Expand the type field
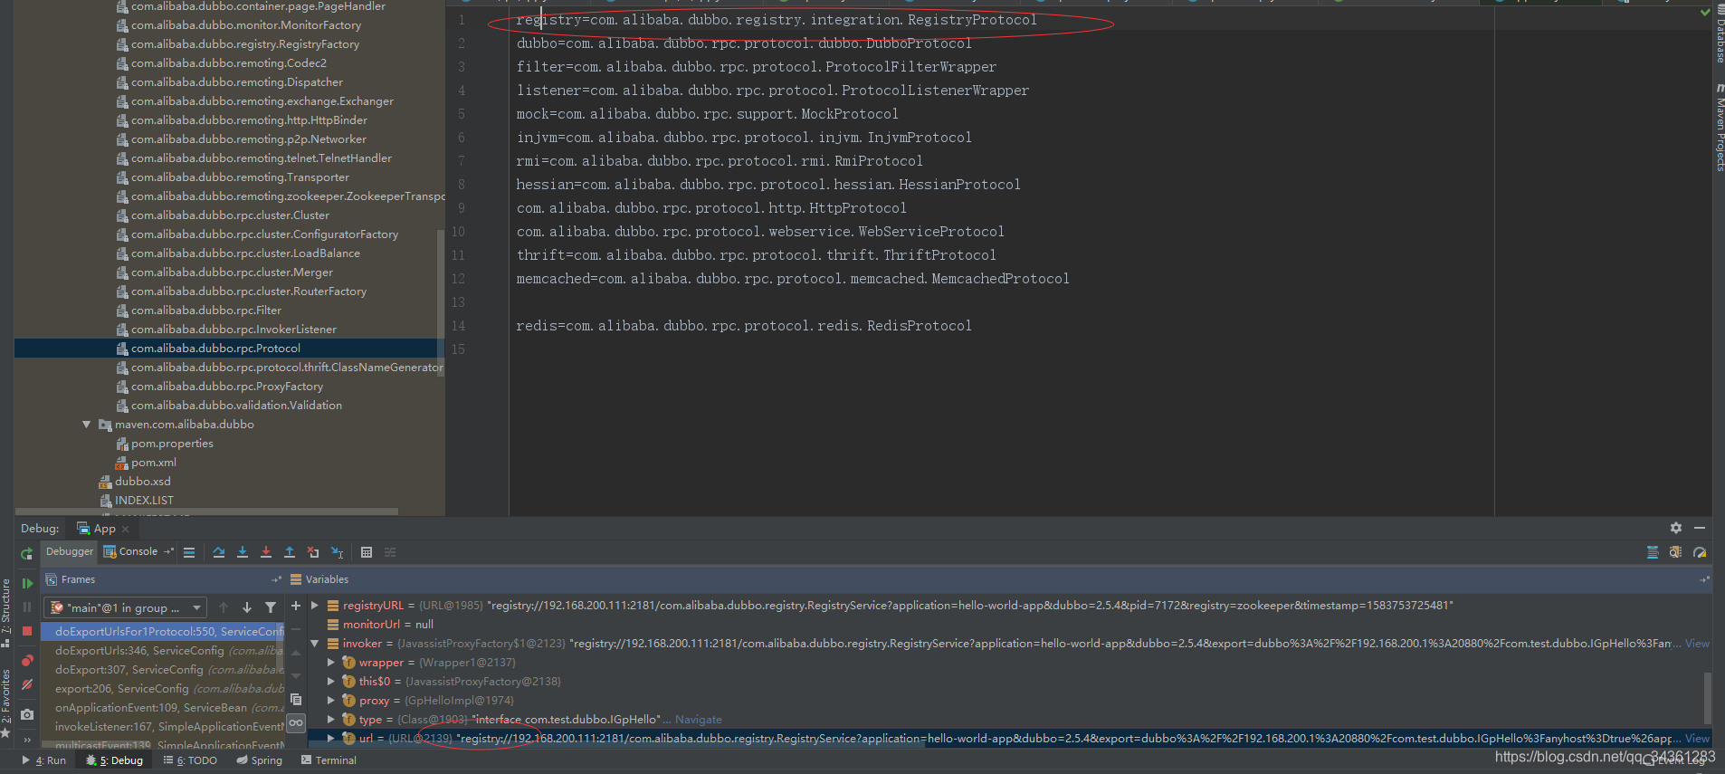The height and width of the screenshot is (774, 1725). [x=331, y=720]
